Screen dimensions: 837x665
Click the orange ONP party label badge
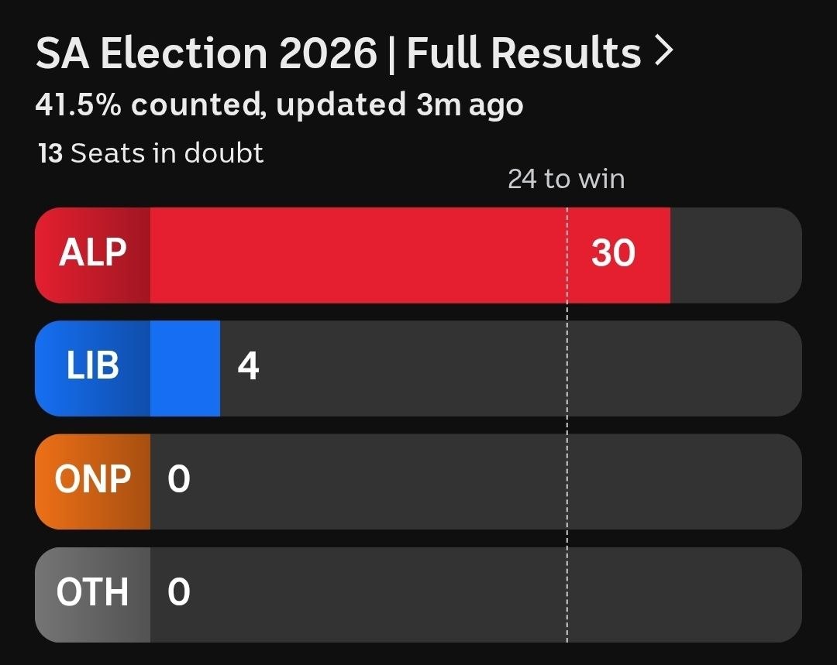pos(93,480)
